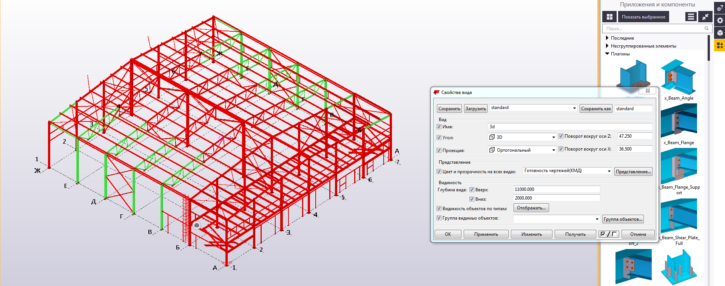Open the cube icon in side panel
725x286 pixels.
(x=720, y=33)
